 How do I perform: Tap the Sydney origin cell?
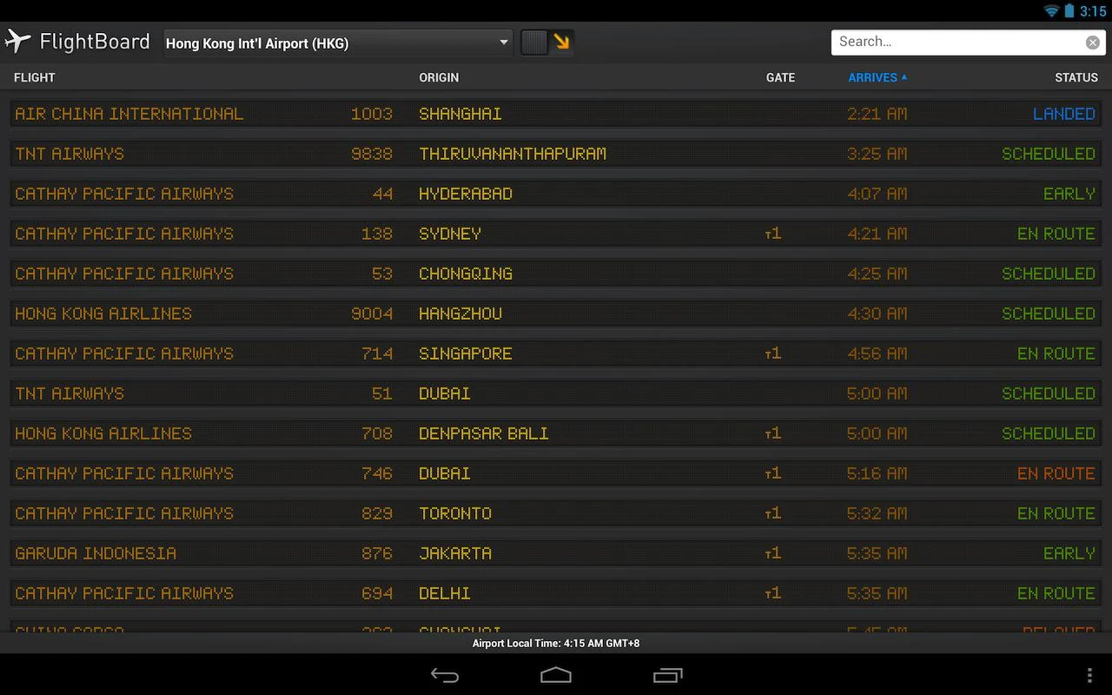[450, 234]
